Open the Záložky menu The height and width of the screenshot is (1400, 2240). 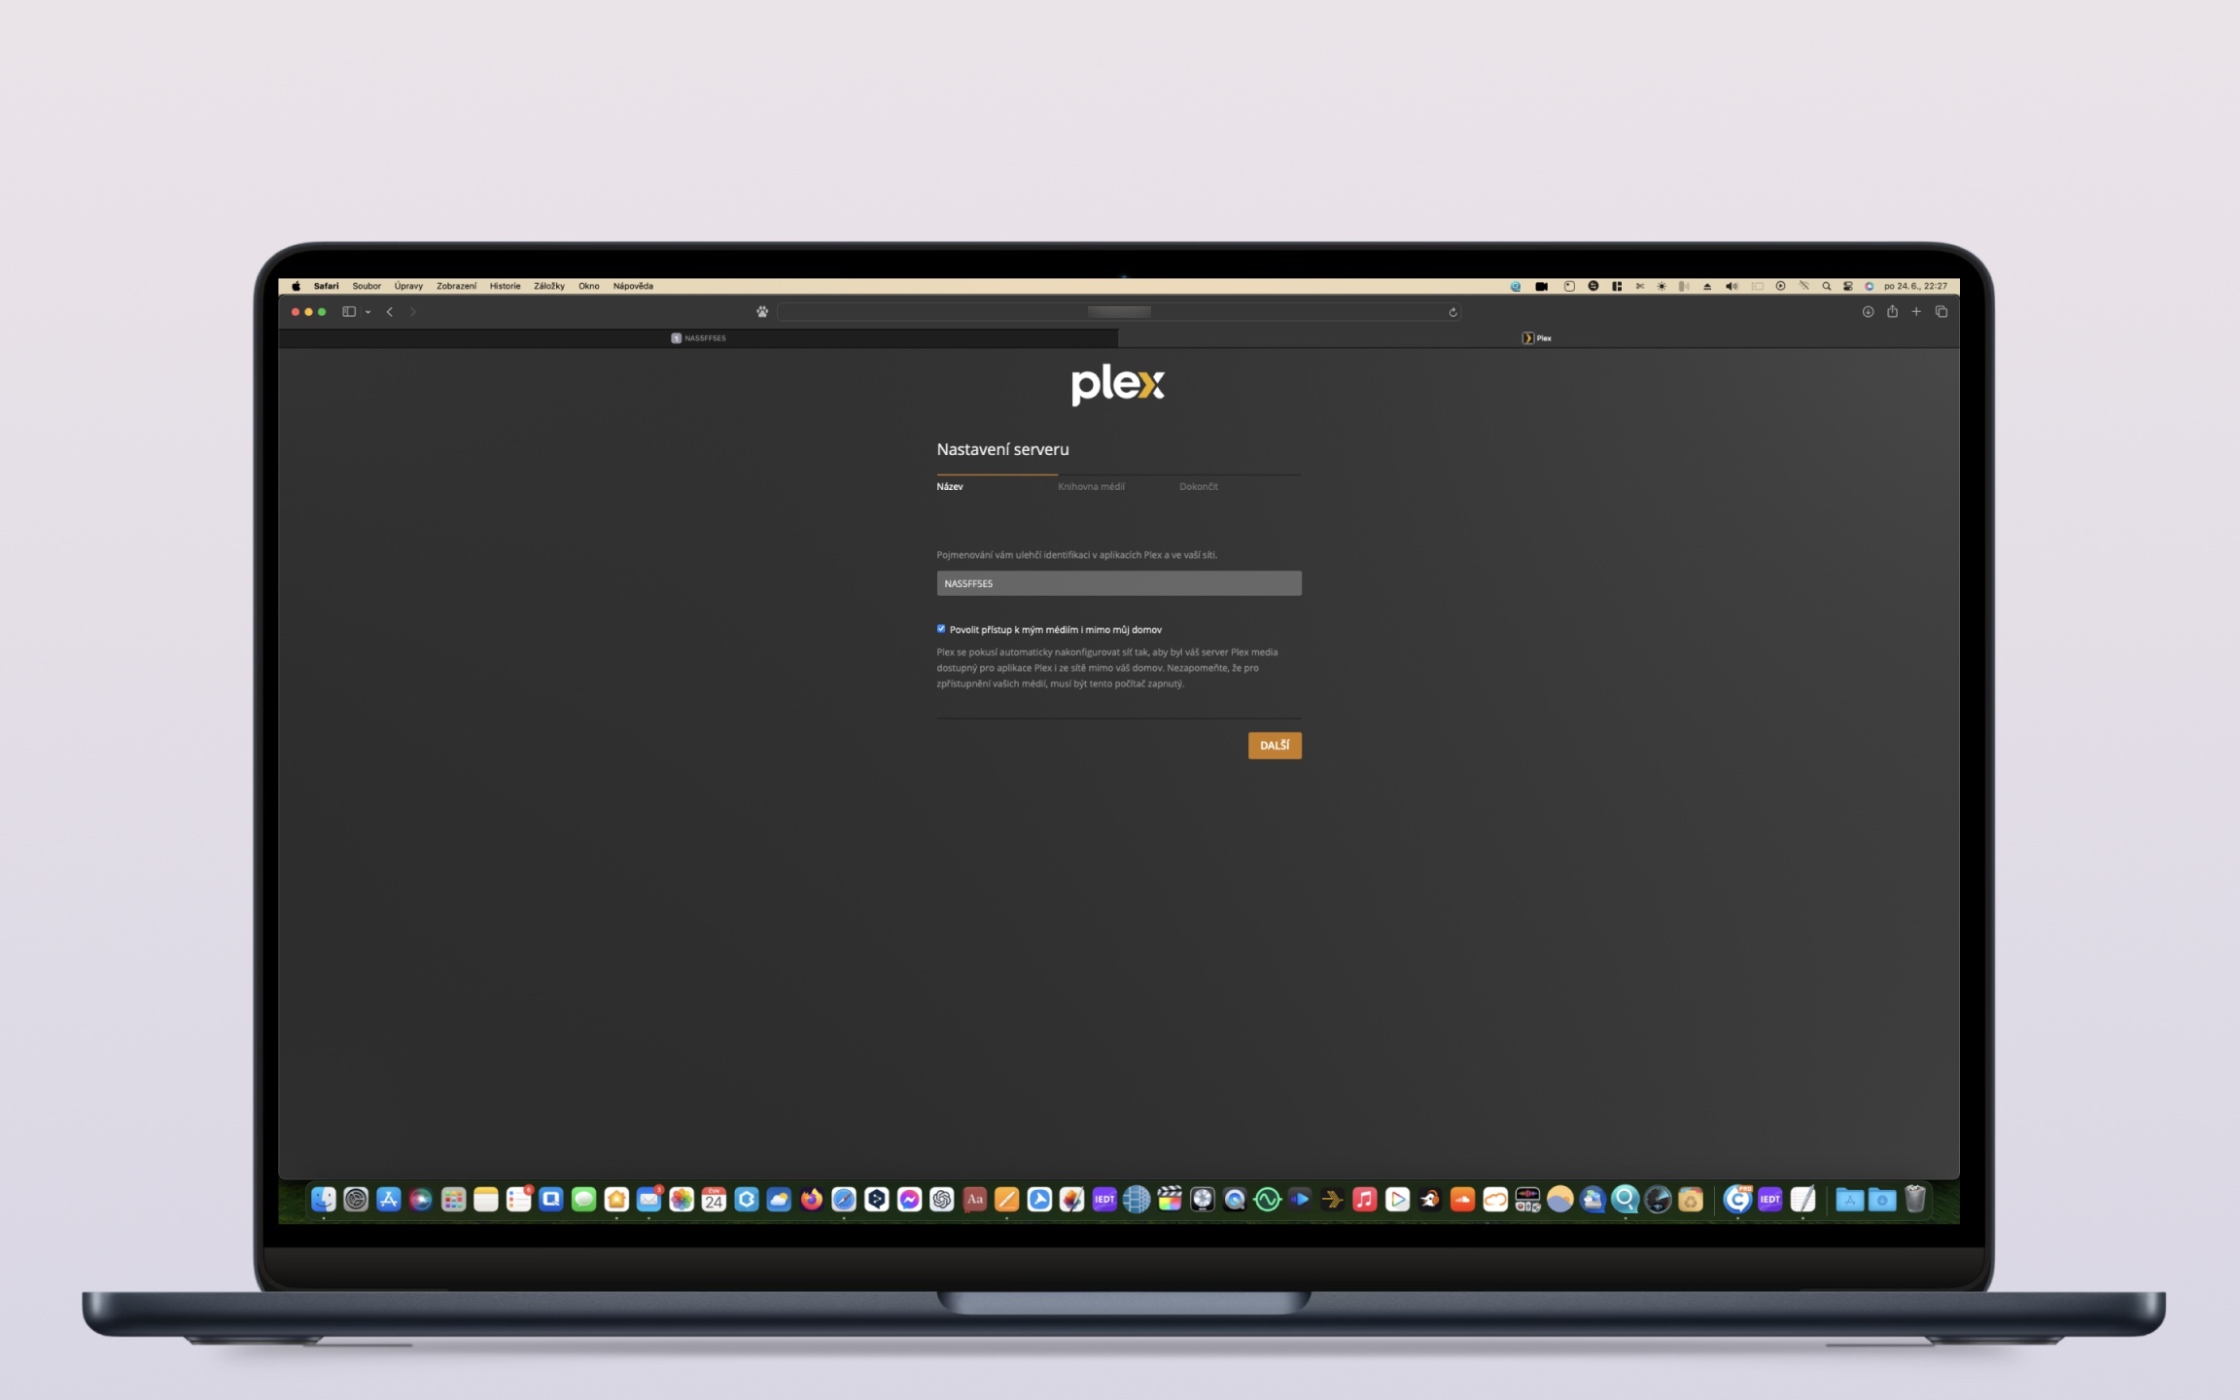click(548, 286)
